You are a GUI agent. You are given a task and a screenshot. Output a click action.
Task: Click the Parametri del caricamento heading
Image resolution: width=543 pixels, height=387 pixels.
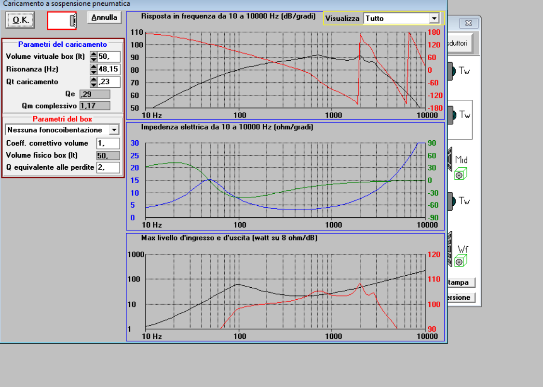(62, 44)
